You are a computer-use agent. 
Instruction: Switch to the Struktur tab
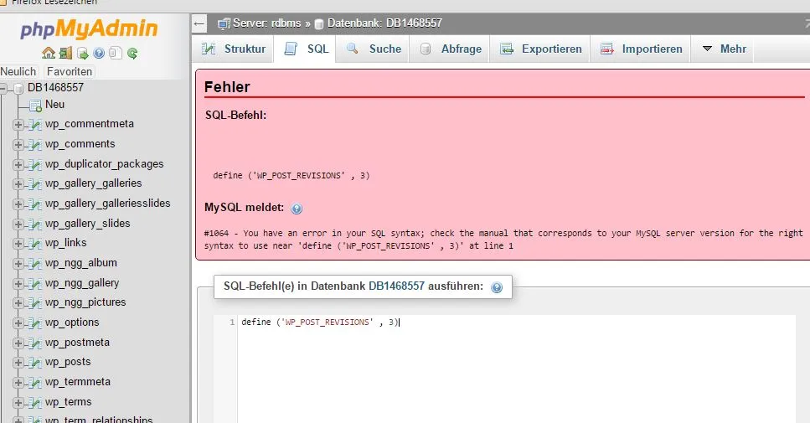point(234,49)
